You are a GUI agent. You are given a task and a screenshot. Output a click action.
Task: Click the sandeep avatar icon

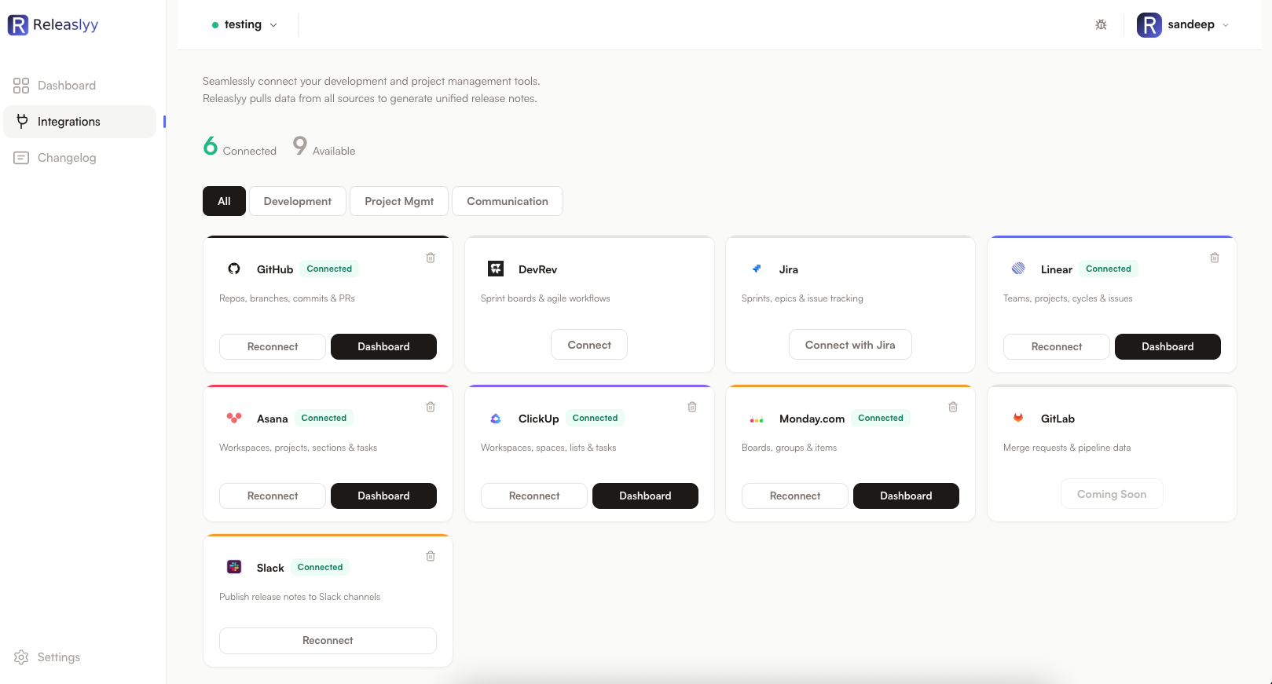click(1149, 25)
